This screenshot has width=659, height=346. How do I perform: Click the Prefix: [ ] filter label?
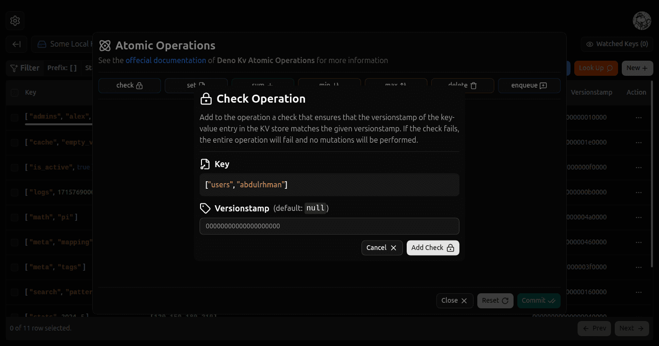point(62,68)
